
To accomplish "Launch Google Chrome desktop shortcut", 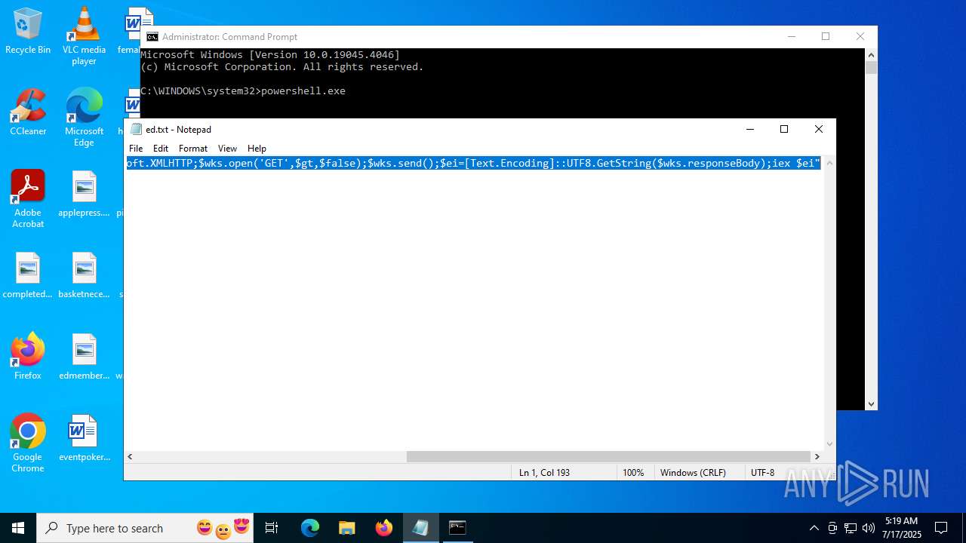I will [28, 443].
